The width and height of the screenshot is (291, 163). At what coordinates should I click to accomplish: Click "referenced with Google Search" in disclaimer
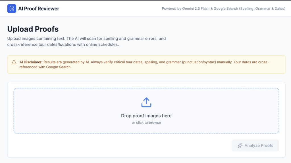pos(46,67)
